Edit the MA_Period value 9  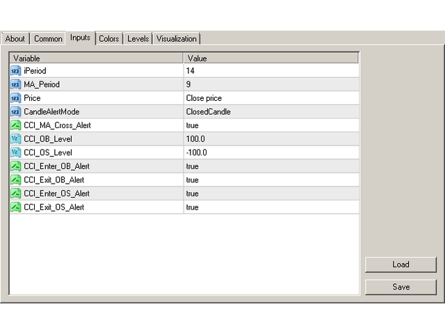click(271, 84)
